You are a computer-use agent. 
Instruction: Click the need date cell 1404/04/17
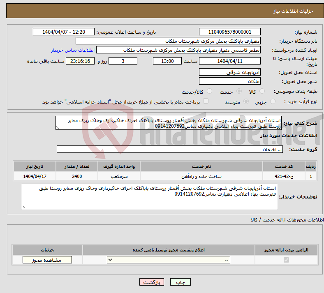pos(35,176)
